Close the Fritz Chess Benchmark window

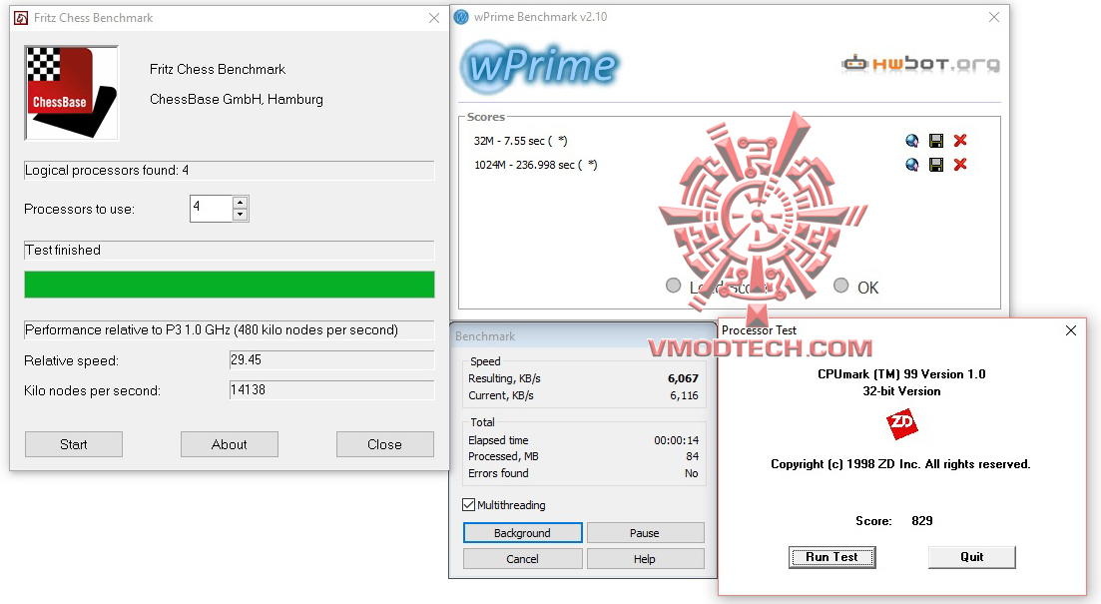coord(434,18)
